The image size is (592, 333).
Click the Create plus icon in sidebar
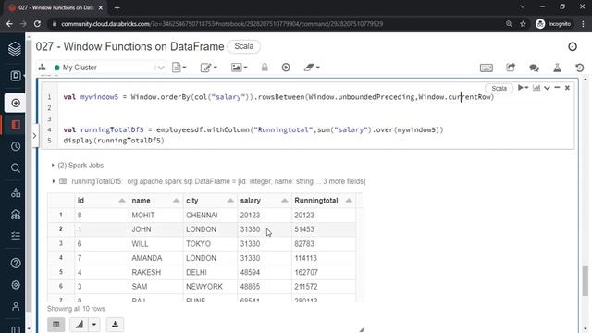click(x=16, y=103)
